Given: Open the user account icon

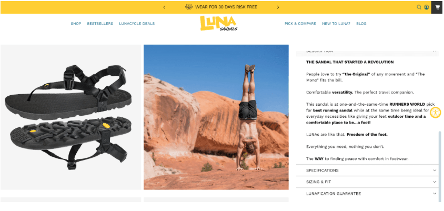Looking at the screenshot, I should click(426, 7).
